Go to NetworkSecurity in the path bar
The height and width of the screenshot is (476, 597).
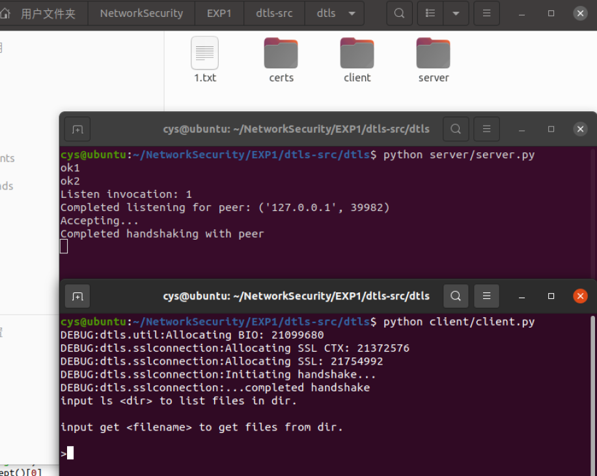[x=141, y=13]
